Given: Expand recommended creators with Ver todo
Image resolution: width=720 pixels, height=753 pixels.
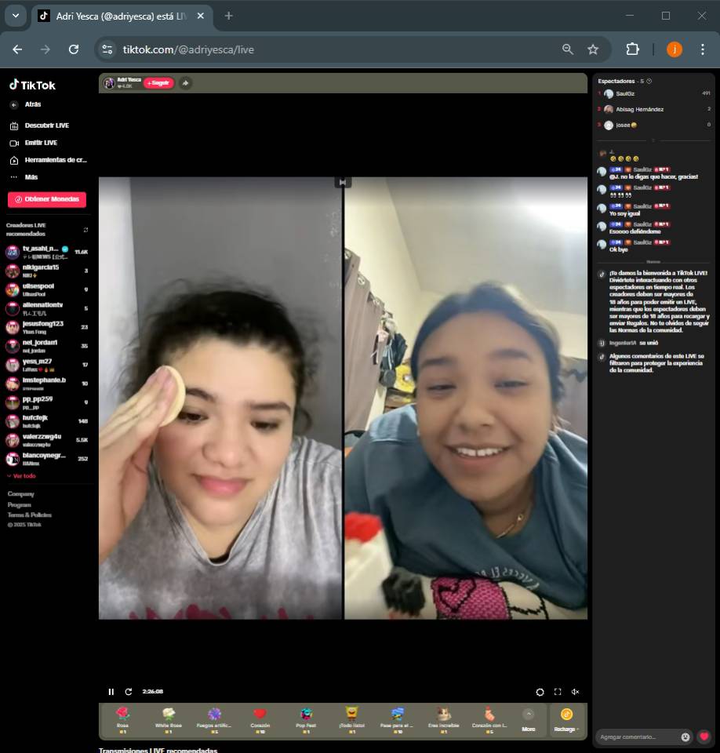Looking at the screenshot, I should point(22,476).
